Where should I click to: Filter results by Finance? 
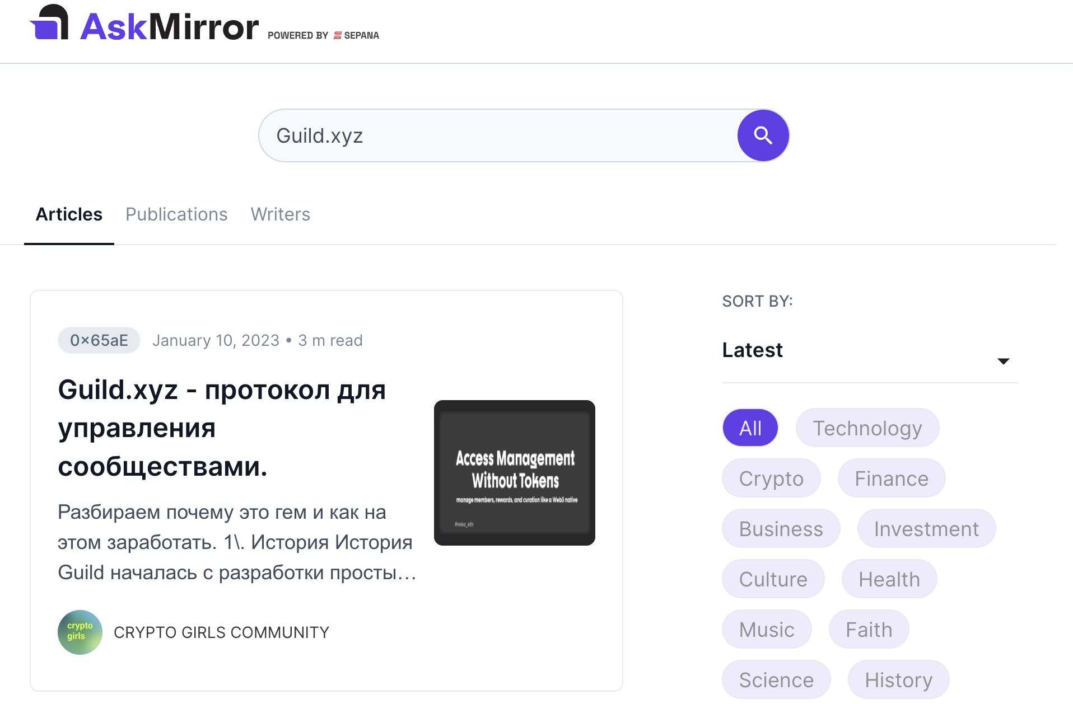[x=891, y=478]
